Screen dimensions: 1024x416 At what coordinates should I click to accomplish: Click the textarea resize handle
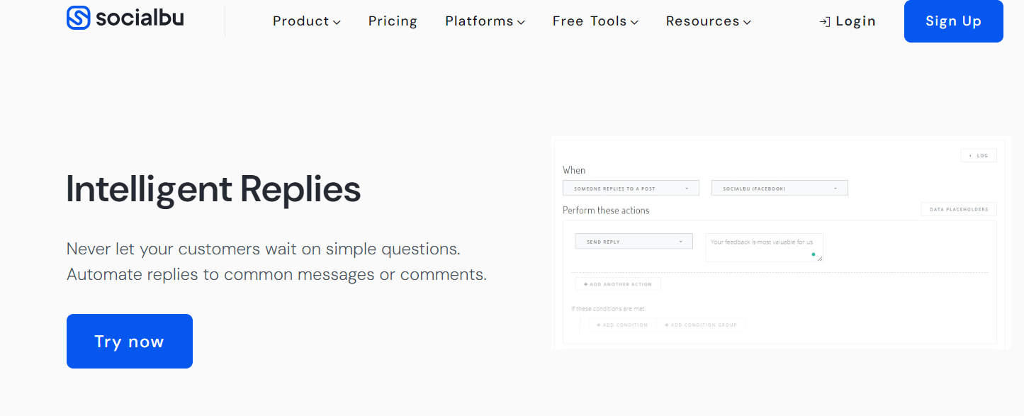coord(820,259)
